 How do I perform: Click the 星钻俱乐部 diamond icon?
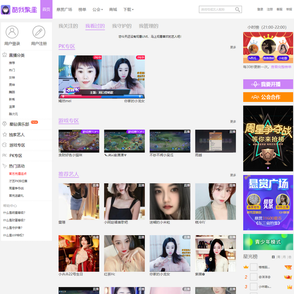tap(5, 124)
